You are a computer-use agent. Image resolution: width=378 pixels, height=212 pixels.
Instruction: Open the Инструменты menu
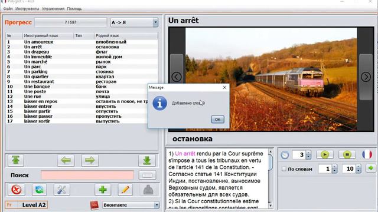(x=27, y=9)
